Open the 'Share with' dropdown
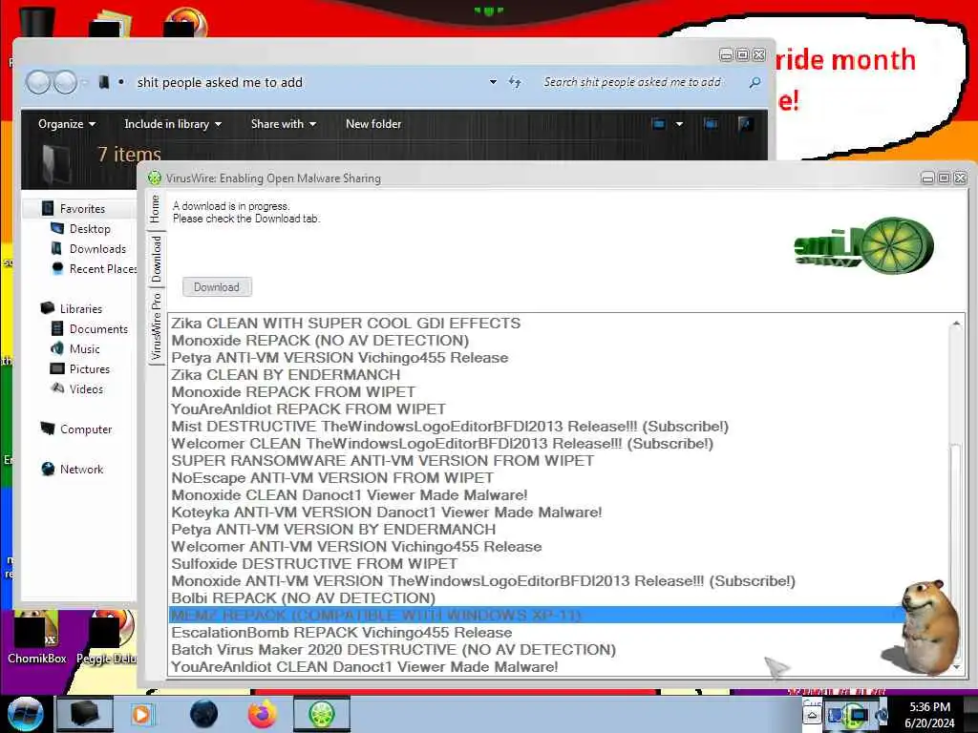Screen dimensions: 978x733 (x=283, y=124)
